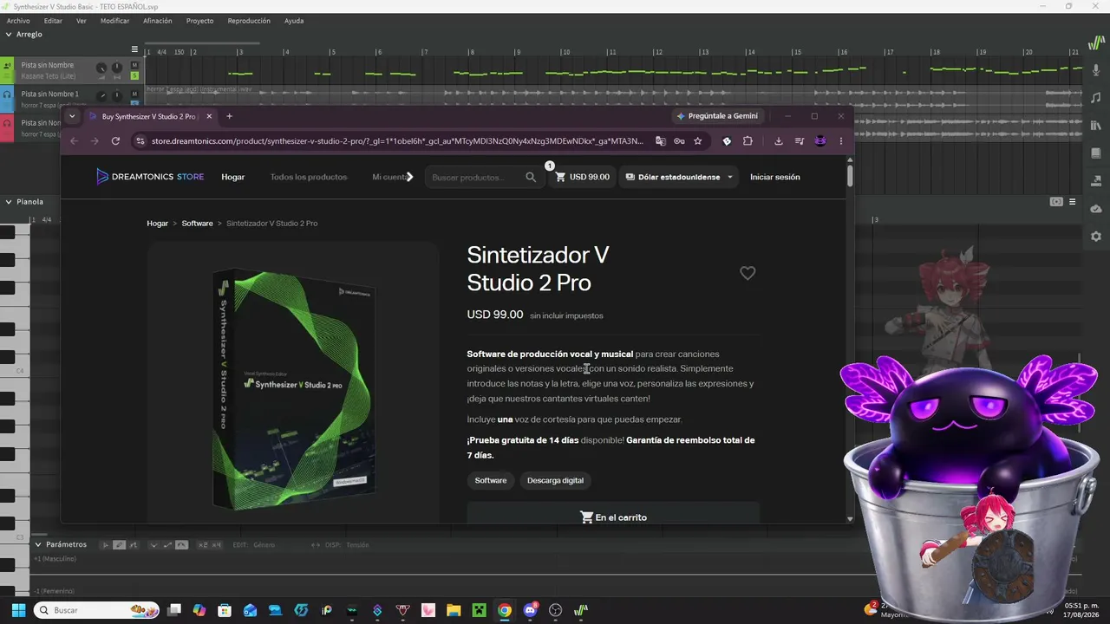Click the En el carrito button

[x=613, y=517]
